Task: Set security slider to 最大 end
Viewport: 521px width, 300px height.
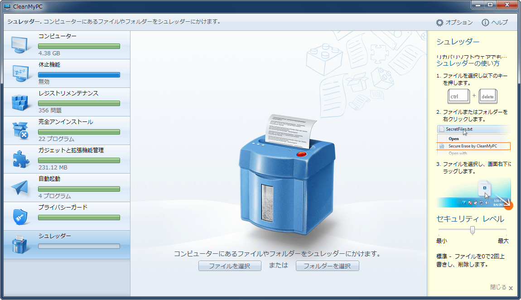Action: pyautogui.click(x=503, y=241)
